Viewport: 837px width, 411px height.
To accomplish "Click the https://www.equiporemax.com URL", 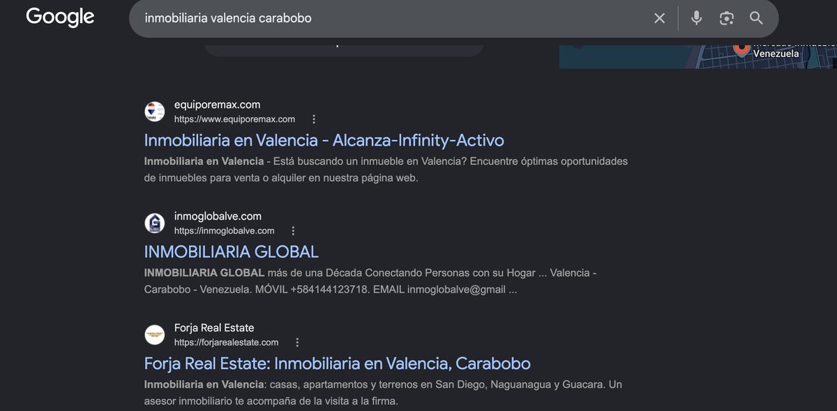I will [x=234, y=119].
